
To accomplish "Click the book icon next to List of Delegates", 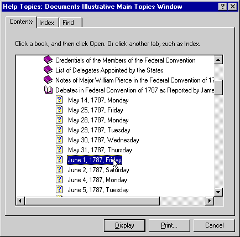I will (48, 70).
